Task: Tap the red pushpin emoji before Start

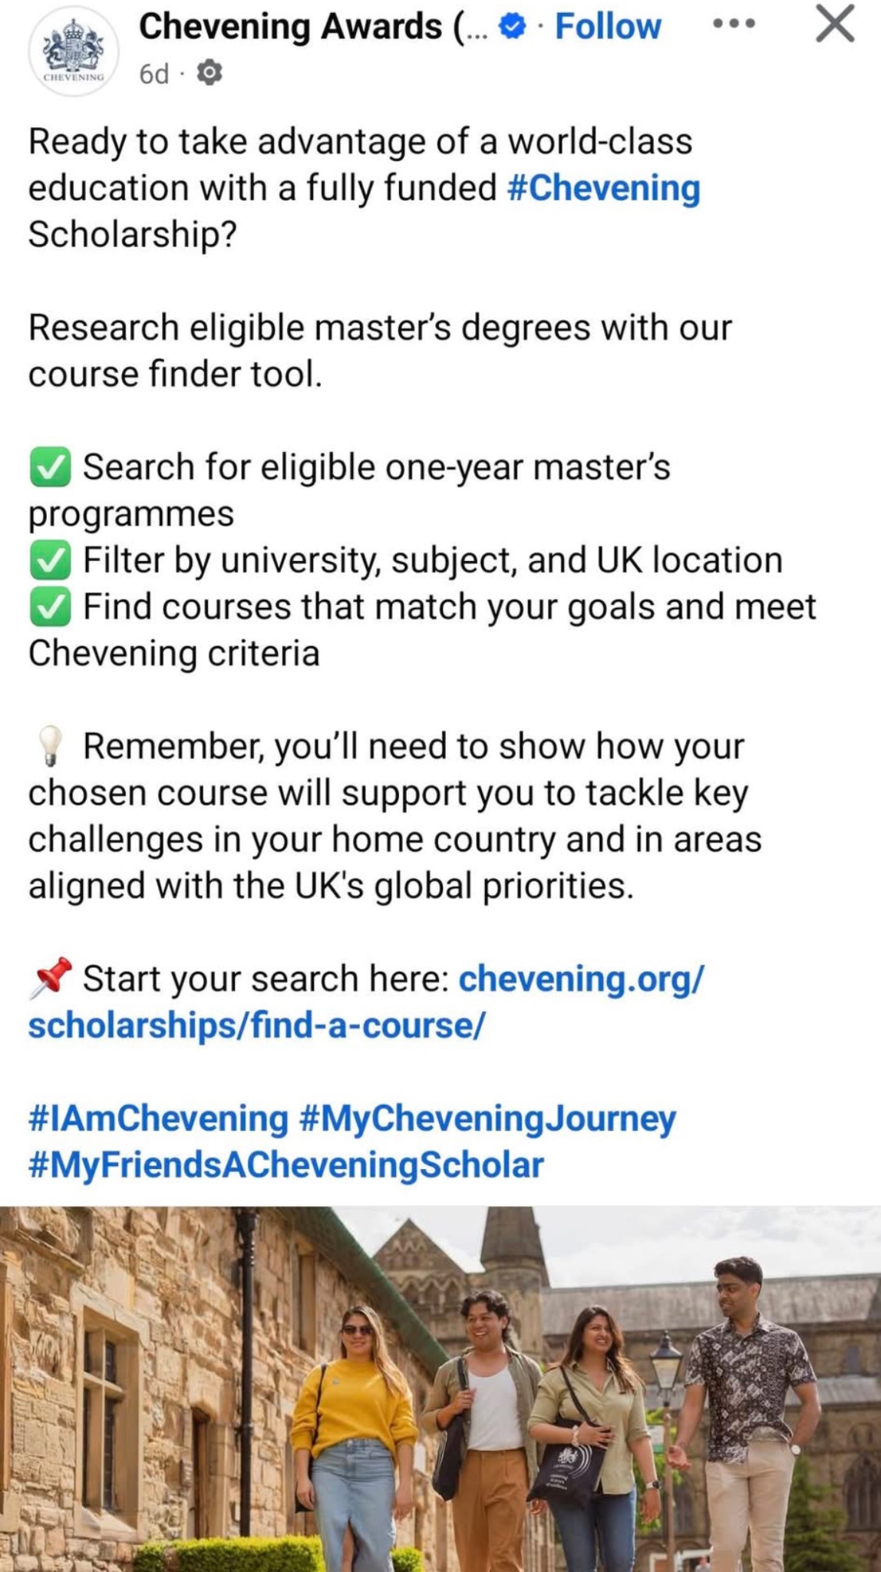Action: 51,979
